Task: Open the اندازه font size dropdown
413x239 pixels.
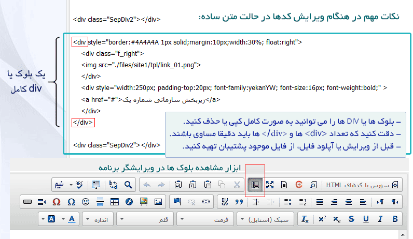Action: pos(97,219)
